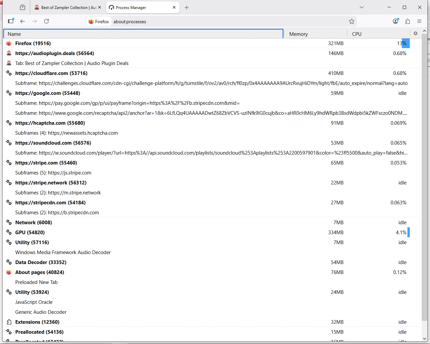Select the Preallocated (54136) process name
This screenshot has width=430, height=344.
(39, 332)
